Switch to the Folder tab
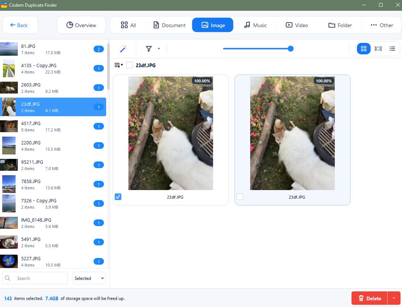Image resolution: width=402 pixels, height=307 pixels. pos(340,25)
